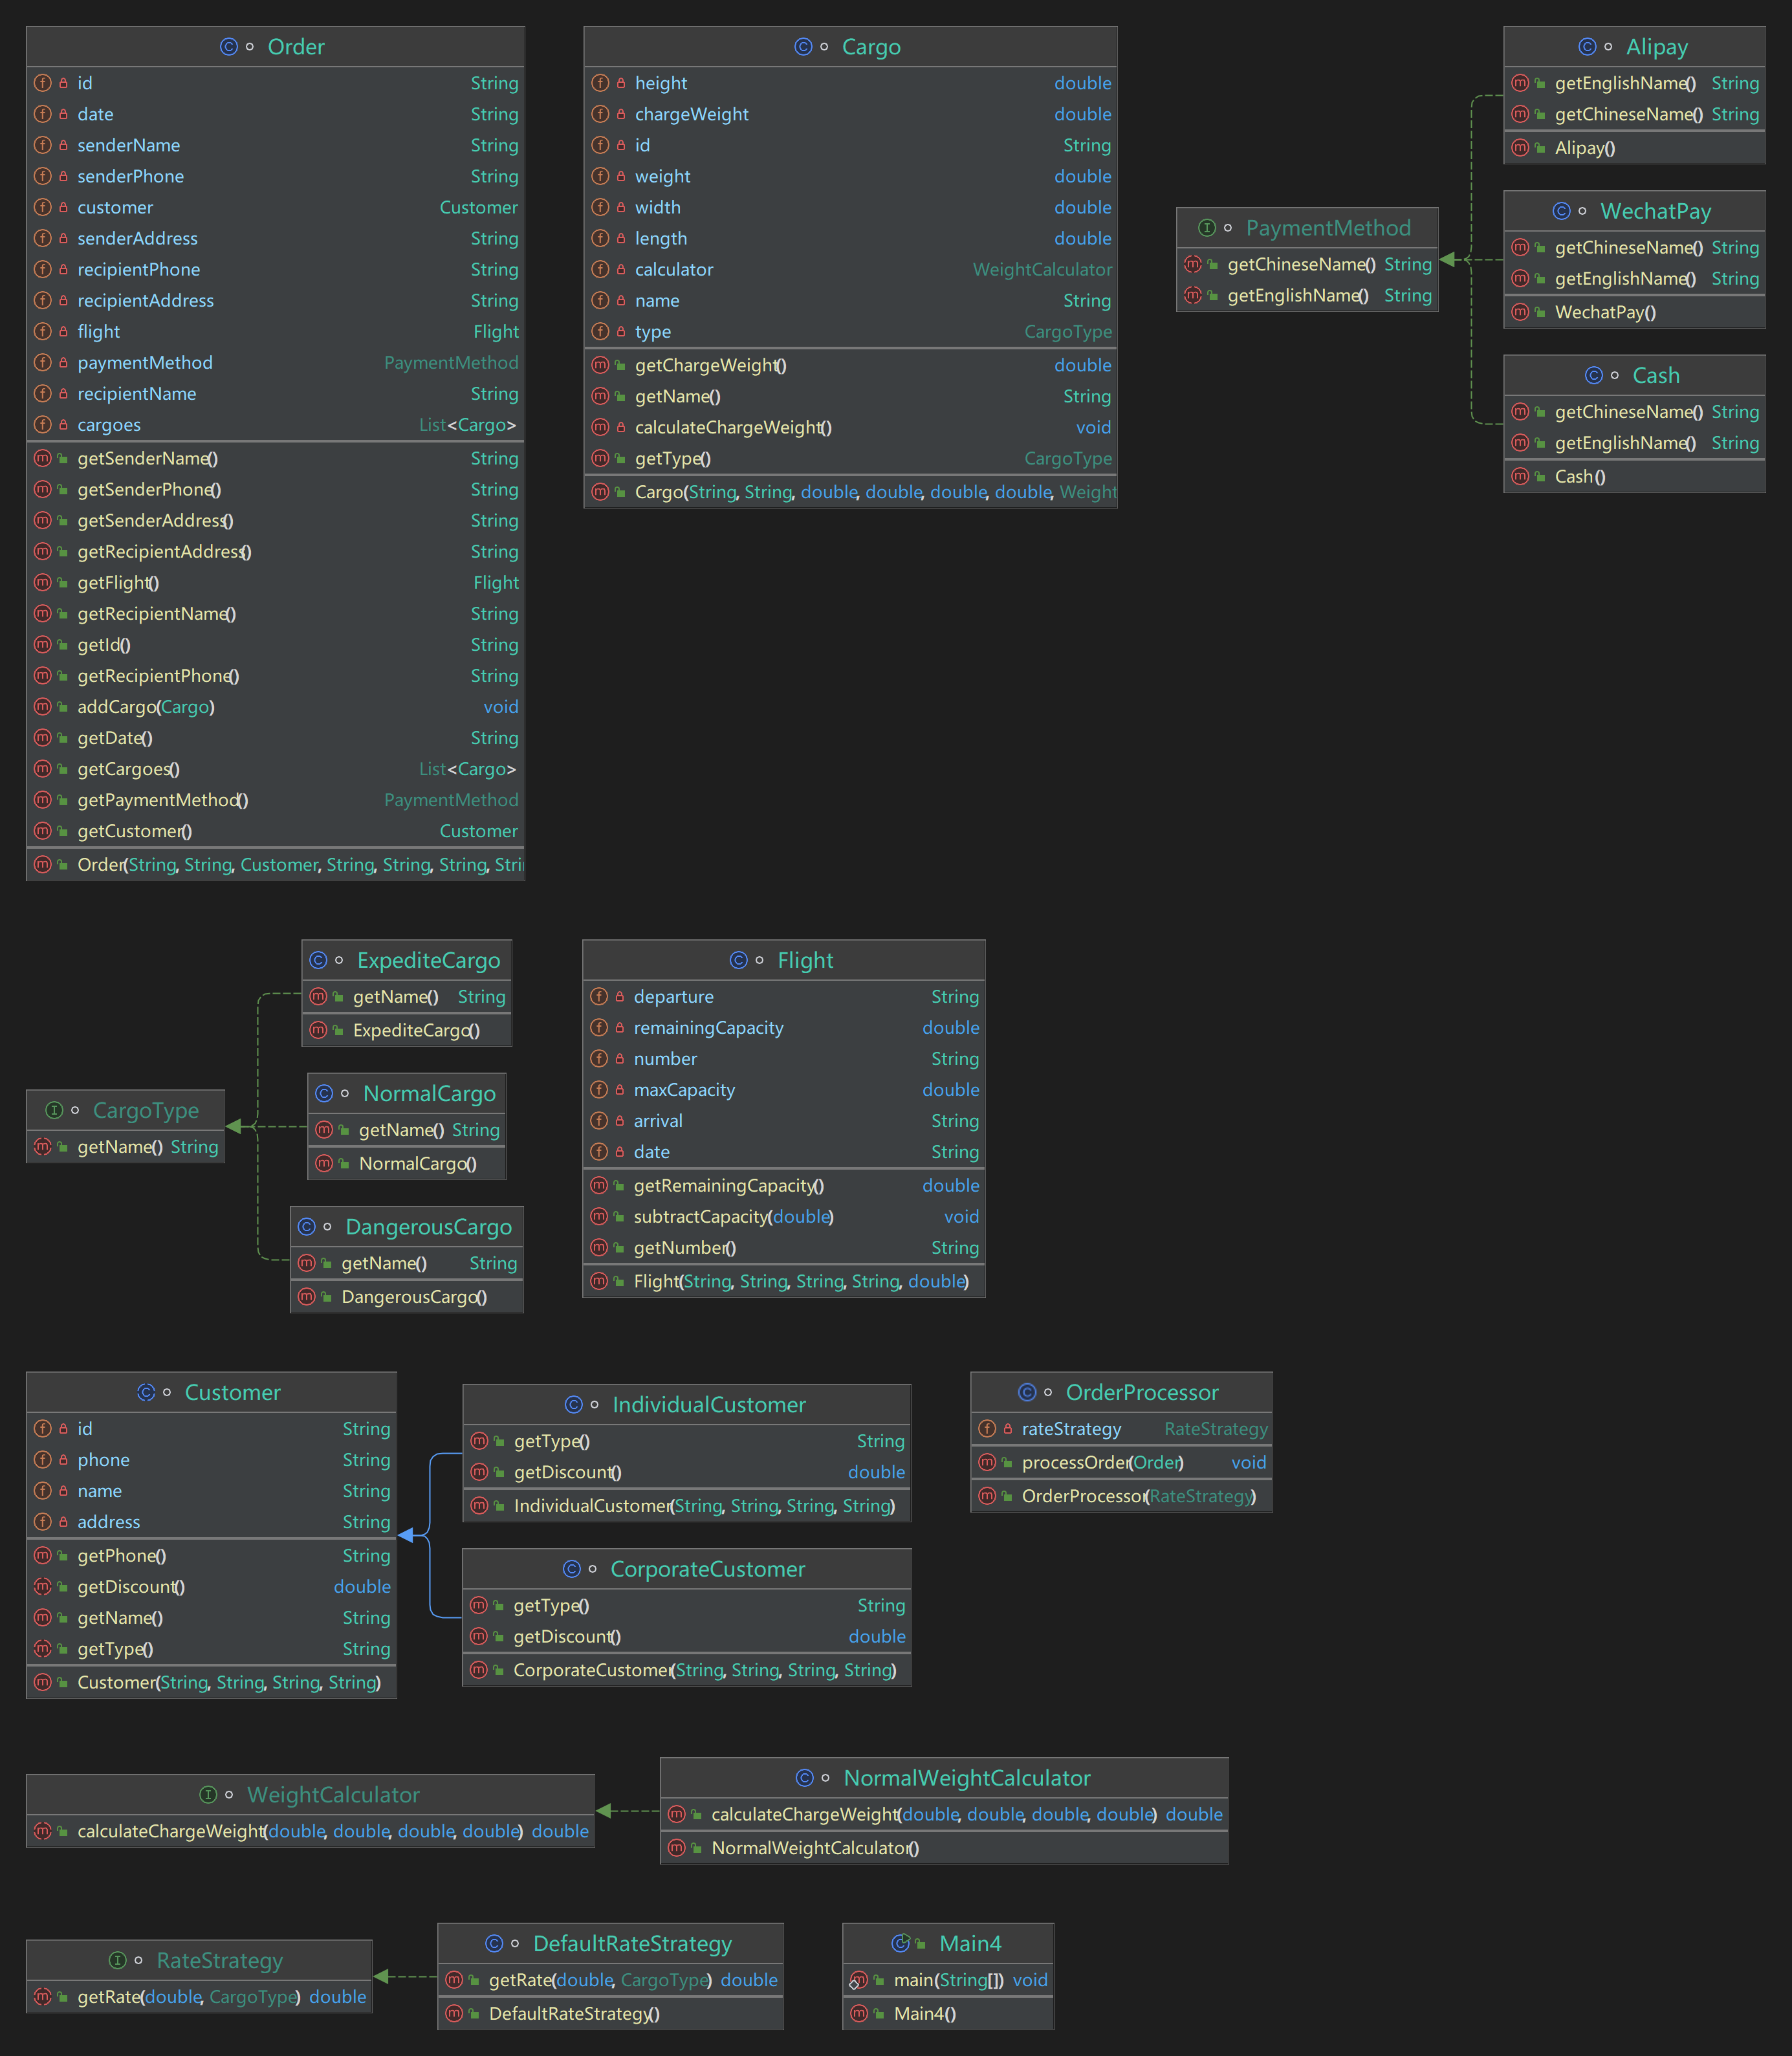Click the field icon beside rateStrategy

tap(987, 1429)
